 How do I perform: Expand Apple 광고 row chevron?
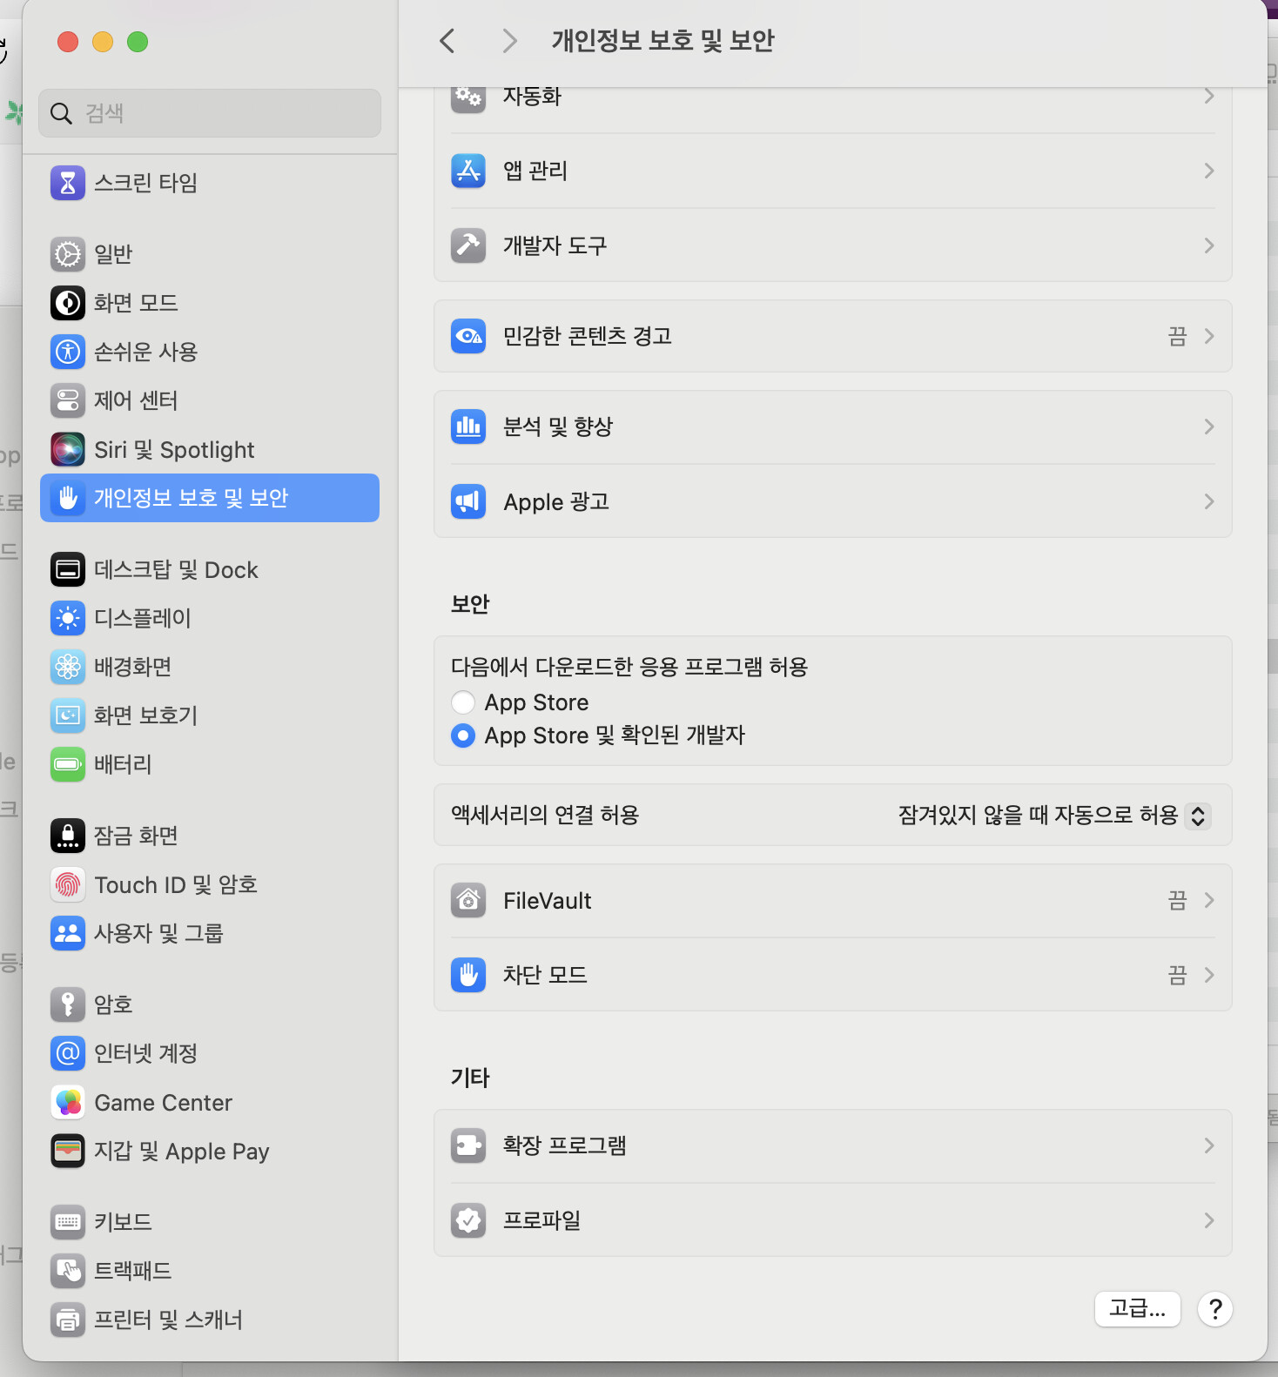coord(1209,501)
